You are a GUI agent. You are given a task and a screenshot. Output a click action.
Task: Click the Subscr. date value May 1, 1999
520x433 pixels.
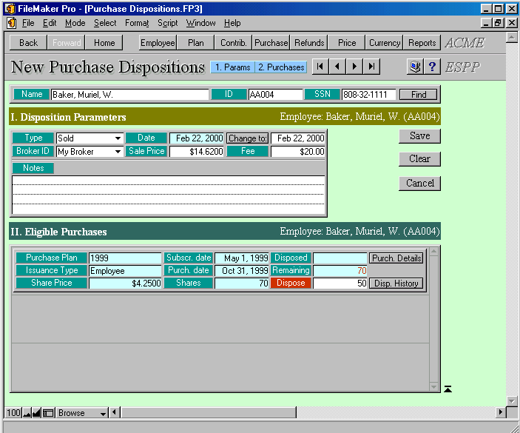242,258
